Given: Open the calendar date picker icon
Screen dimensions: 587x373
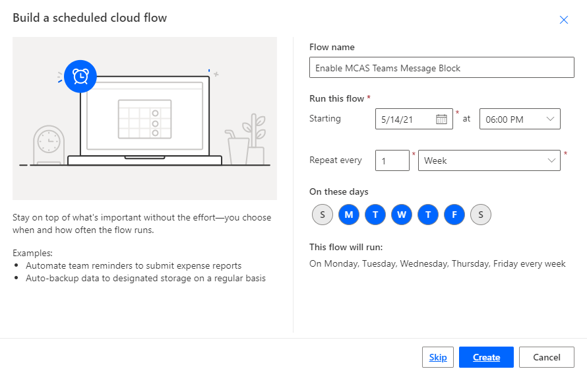Looking at the screenshot, I should (x=442, y=119).
